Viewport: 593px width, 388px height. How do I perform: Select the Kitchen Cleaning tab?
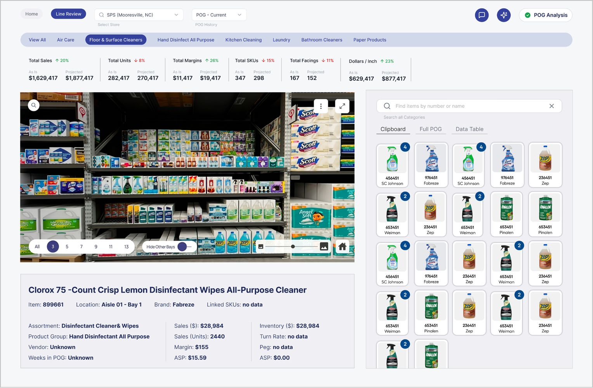pyautogui.click(x=244, y=40)
